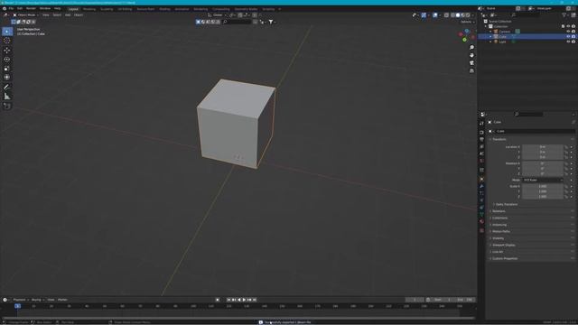The height and width of the screenshot is (325, 578).
Task: Switch to the Scripting workspace tab
Action: pos(268,9)
